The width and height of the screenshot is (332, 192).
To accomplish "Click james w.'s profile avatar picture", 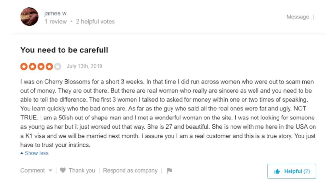I will tap(29, 17).
